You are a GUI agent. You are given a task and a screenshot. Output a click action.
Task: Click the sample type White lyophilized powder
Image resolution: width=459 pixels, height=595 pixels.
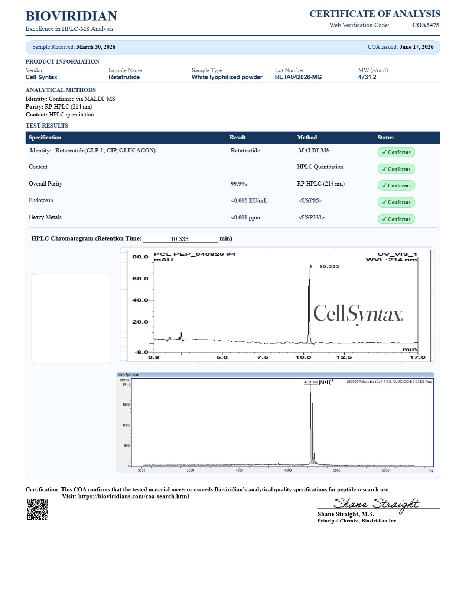tap(227, 77)
